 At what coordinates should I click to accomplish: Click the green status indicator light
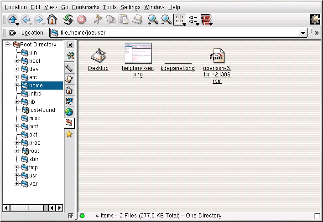pyautogui.click(x=82, y=216)
